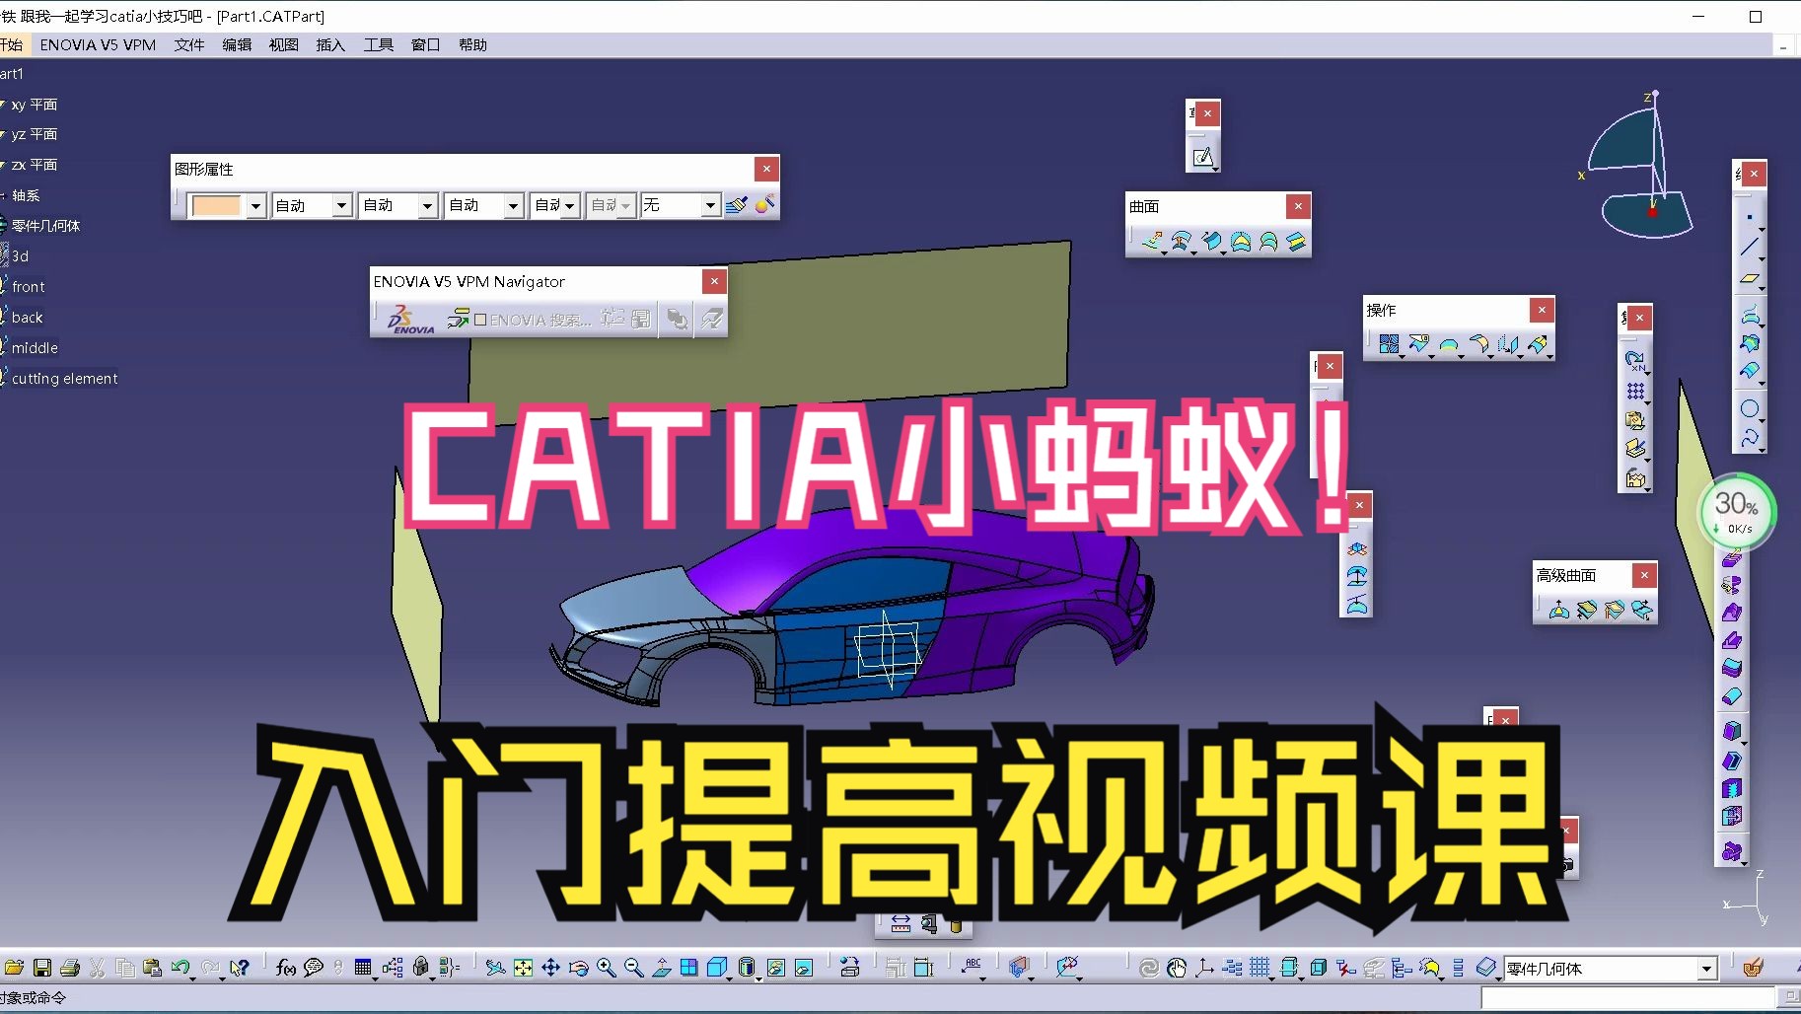Choose Normal View icon
The height and width of the screenshot is (1014, 1801).
pyautogui.click(x=661, y=968)
